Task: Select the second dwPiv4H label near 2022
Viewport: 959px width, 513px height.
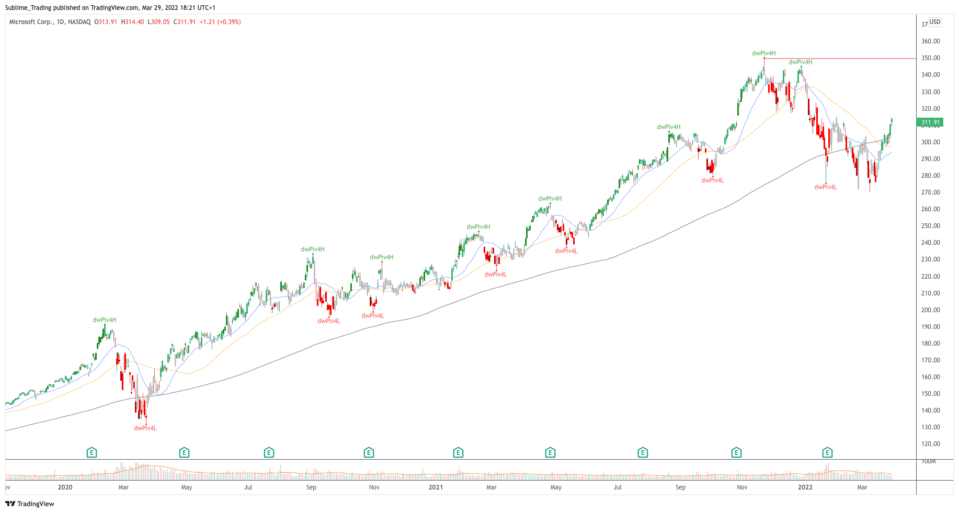Action: coord(801,62)
